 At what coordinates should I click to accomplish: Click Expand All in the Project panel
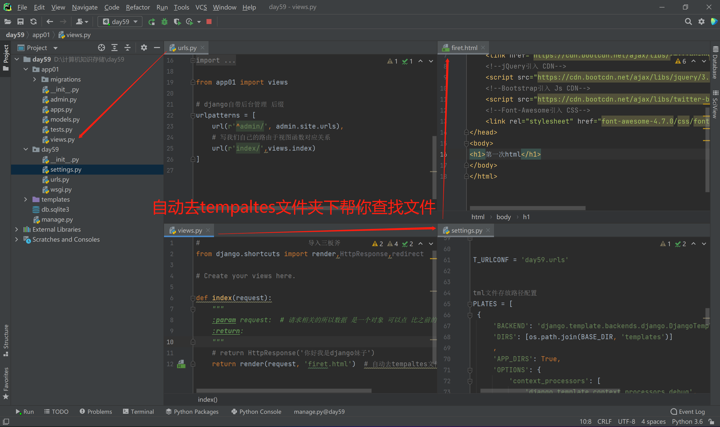114,48
